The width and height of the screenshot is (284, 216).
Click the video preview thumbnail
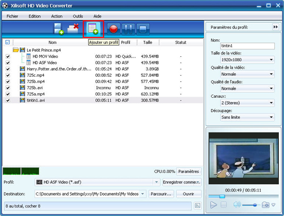pyautogui.click(x=244, y=158)
